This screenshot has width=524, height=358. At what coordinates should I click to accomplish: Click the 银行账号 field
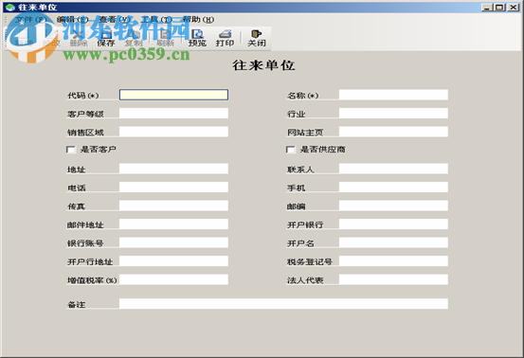[173, 242]
